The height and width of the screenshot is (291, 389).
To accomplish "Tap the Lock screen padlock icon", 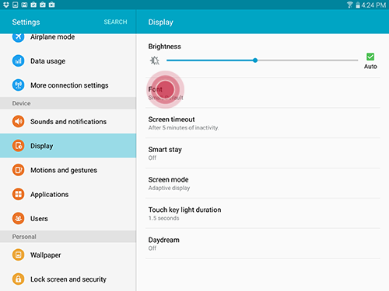I will 18,279.
